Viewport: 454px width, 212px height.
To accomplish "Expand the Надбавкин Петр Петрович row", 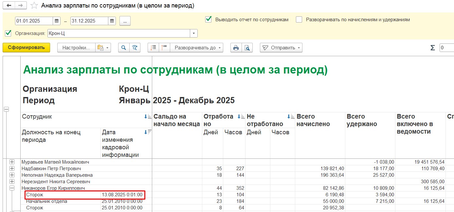I will tap(12, 169).
